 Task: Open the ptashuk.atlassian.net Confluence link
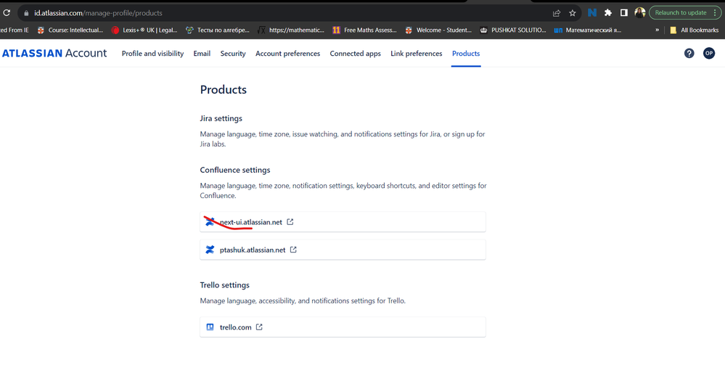coord(343,250)
